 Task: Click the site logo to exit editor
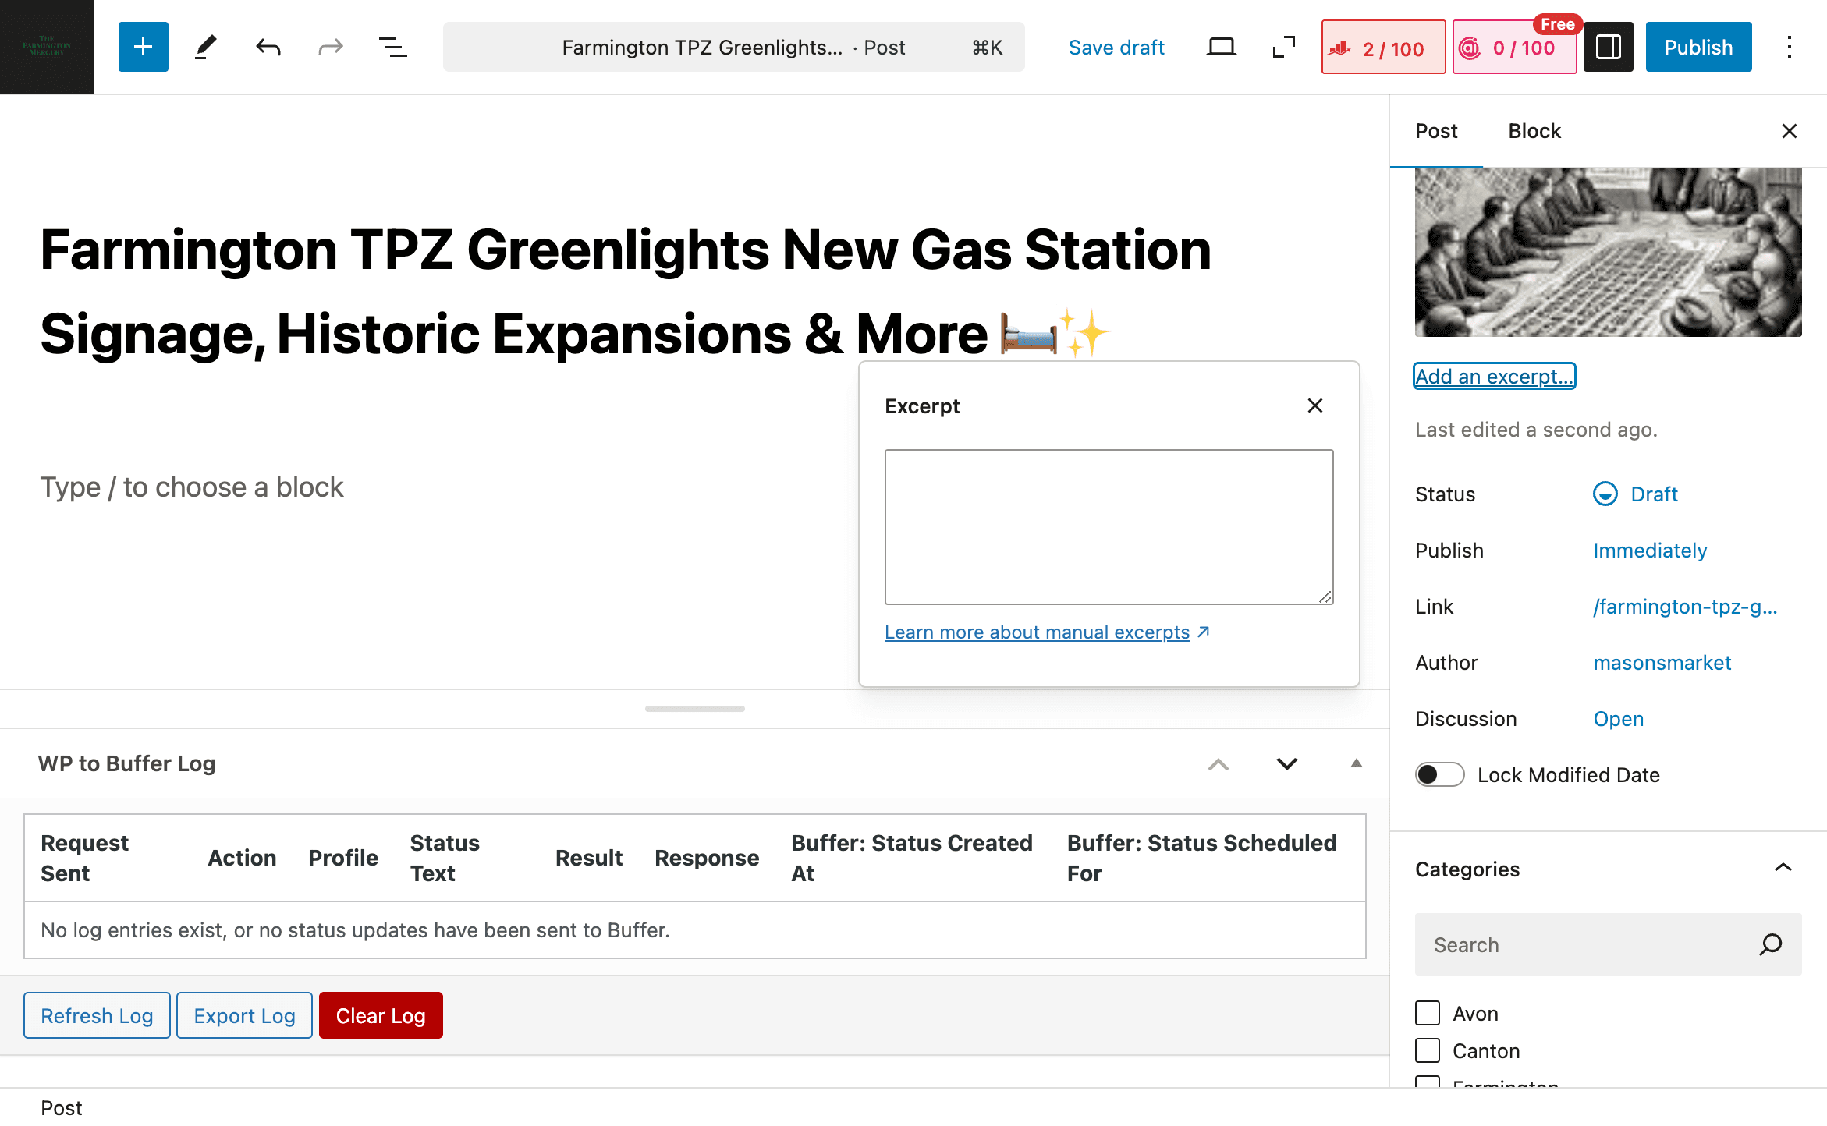point(47,47)
